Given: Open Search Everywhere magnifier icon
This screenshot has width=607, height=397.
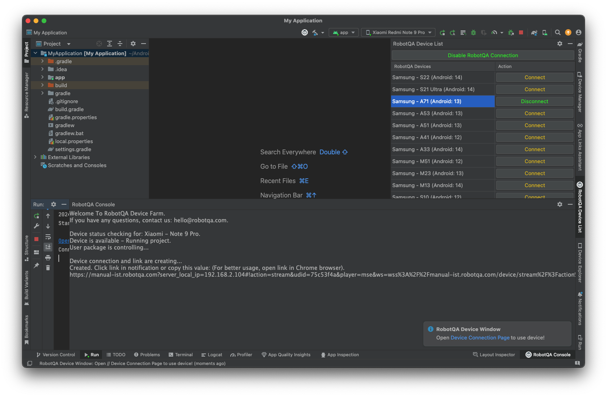Looking at the screenshot, I should tap(557, 33).
